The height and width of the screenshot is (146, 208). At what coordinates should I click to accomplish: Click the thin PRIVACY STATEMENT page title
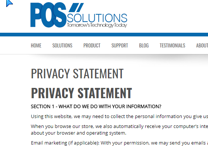click(77, 74)
